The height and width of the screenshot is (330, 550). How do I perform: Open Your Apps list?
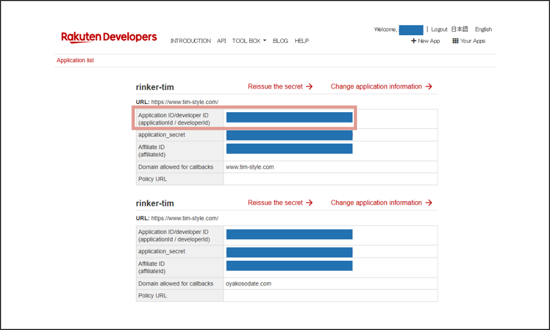[x=469, y=41]
